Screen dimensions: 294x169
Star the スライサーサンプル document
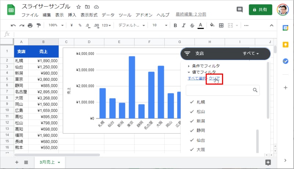78,7
